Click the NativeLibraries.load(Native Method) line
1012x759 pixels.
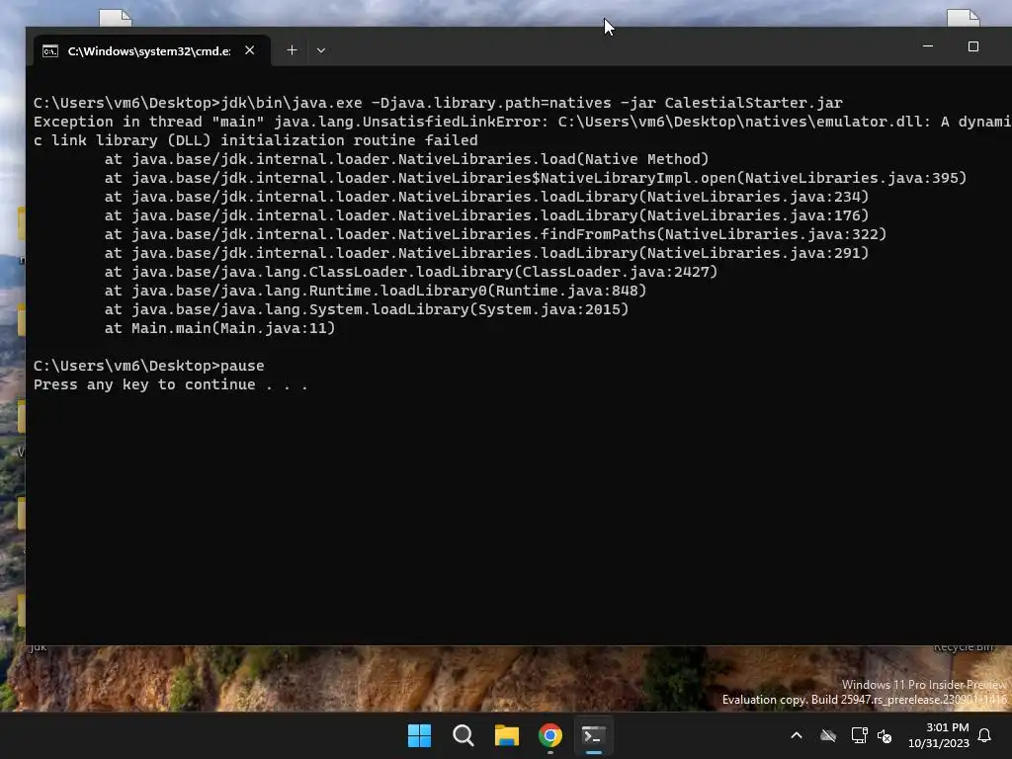point(406,159)
